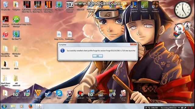This screenshot has height=109, width=195.
Task: Click the Bandicam screenshot camera icon
Action: (182, 108)
